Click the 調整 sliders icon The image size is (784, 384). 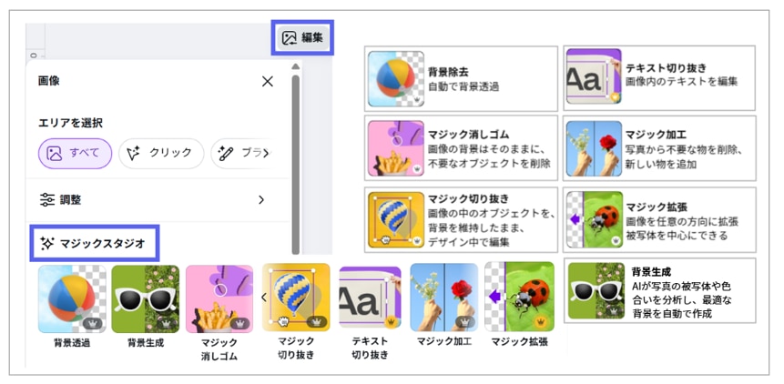tap(47, 200)
